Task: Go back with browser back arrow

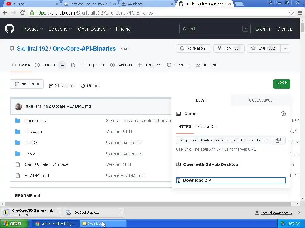Action: 5,13
